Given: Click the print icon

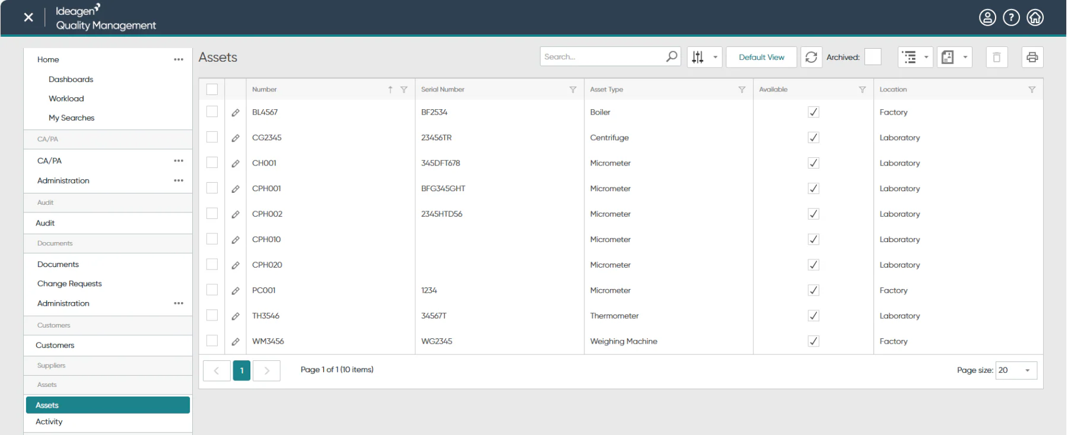Looking at the screenshot, I should [x=1032, y=57].
